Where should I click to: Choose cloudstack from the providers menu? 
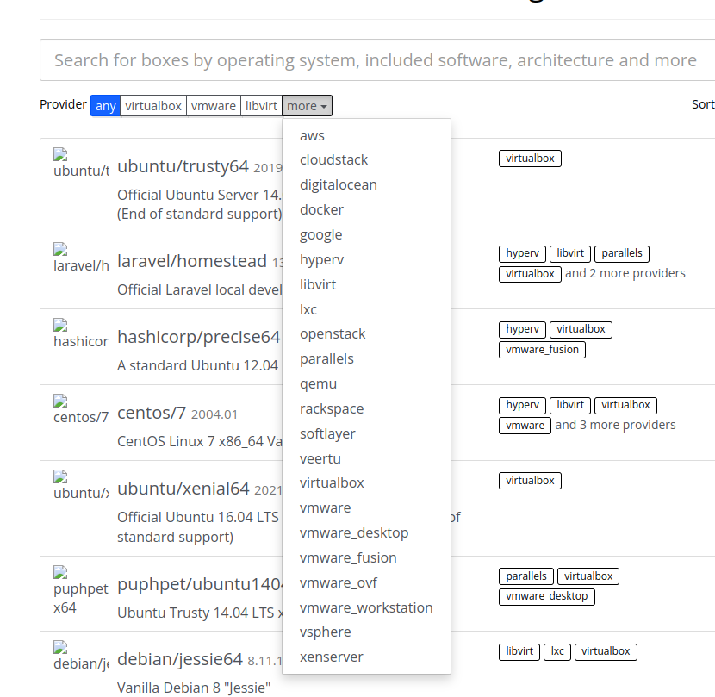(x=367, y=159)
